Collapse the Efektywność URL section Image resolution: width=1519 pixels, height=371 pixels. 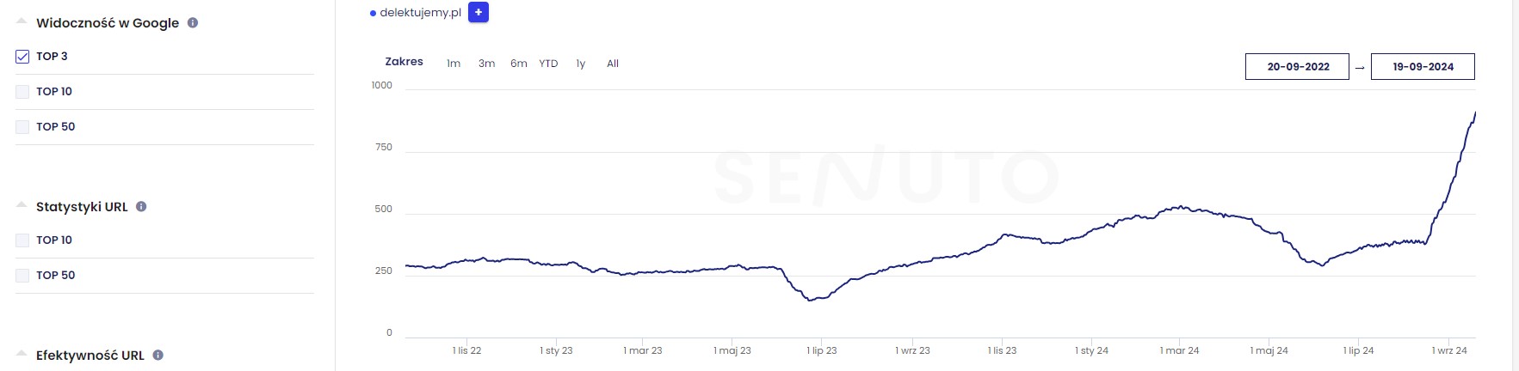[x=22, y=355]
